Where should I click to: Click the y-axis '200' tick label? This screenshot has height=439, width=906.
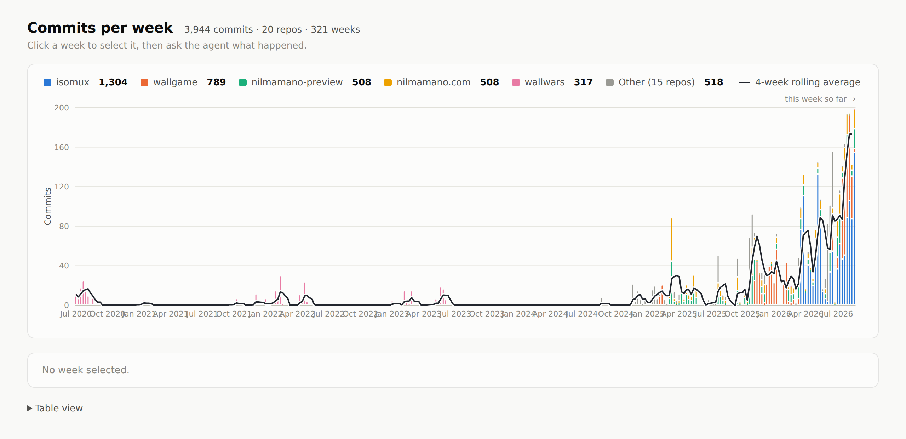(62, 108)
